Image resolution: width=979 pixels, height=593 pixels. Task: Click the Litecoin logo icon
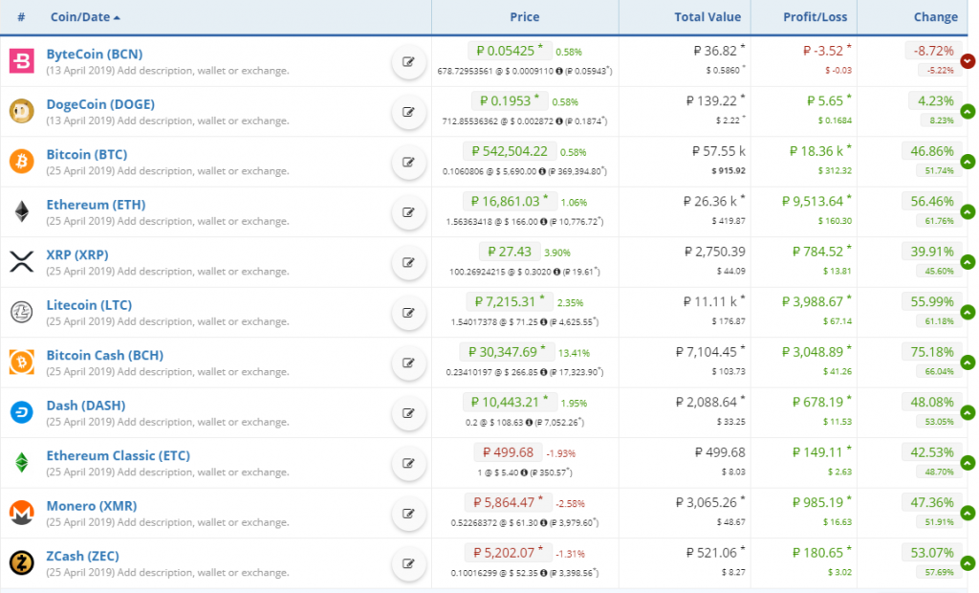[x=21, y=312]
